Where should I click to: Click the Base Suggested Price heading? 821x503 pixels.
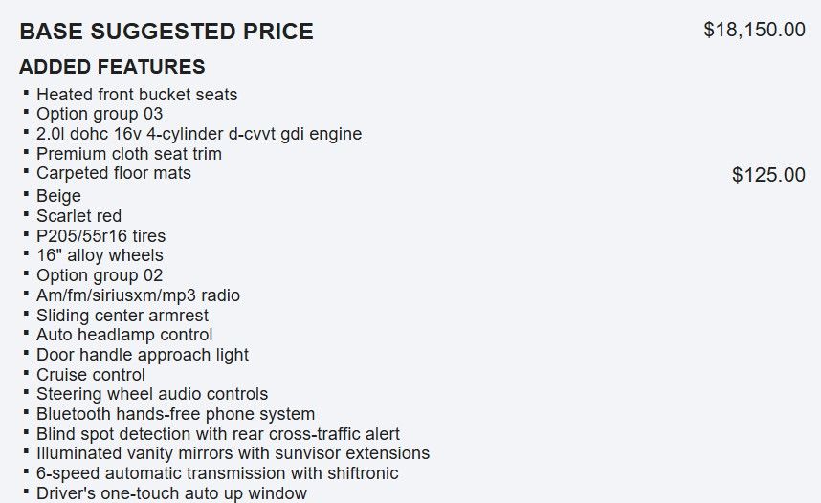(x=166, y=32)
